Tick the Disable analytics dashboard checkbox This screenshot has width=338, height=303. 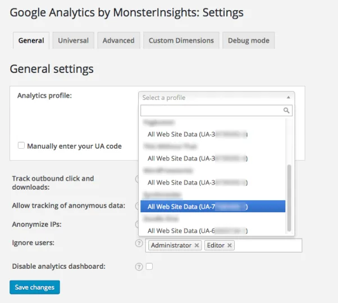(149, 267)
